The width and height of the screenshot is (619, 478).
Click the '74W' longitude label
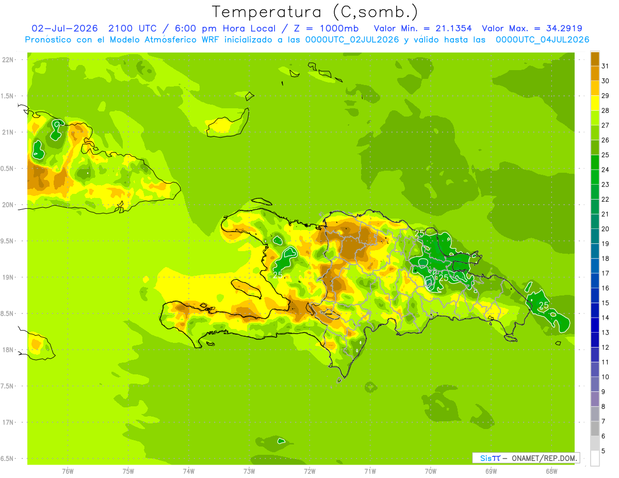pyautogui.click(x=189, y=471)
